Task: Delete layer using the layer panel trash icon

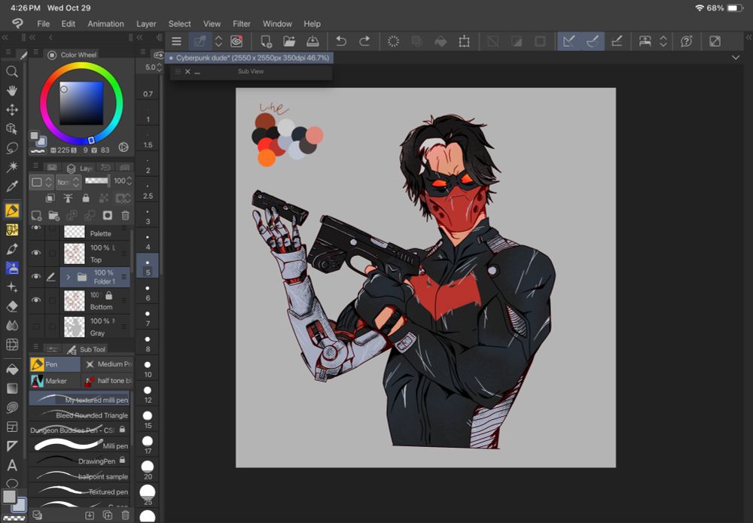Action: (x=126, y=215)
